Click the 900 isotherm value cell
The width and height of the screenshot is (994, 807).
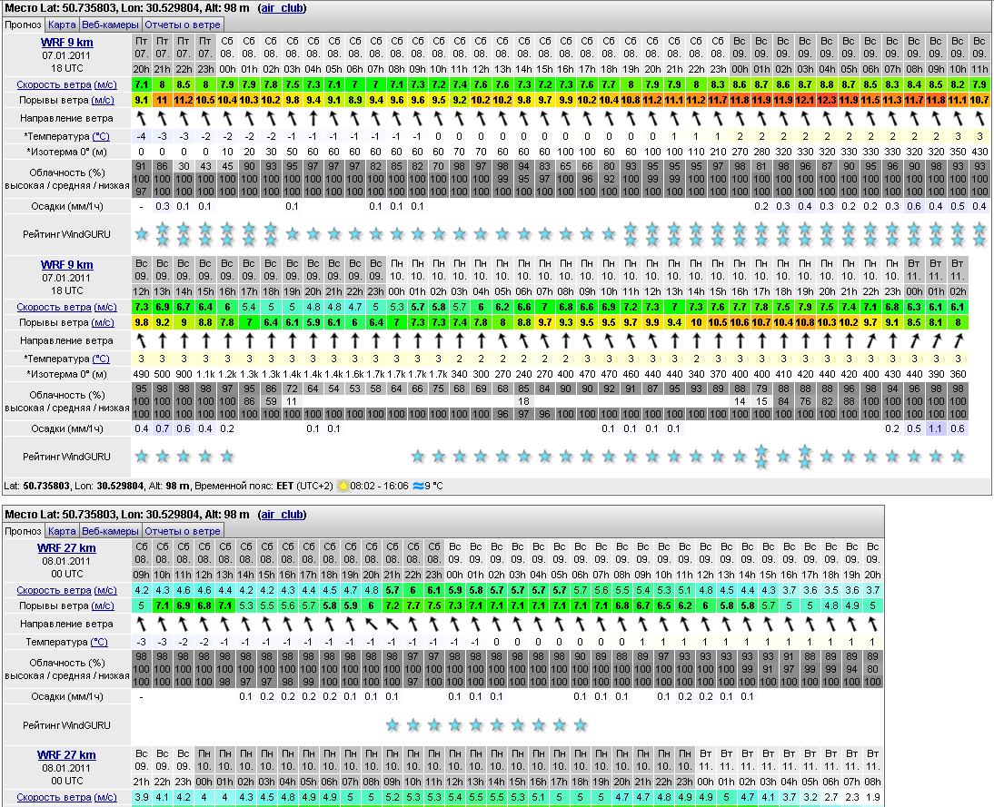coord(185,374)
